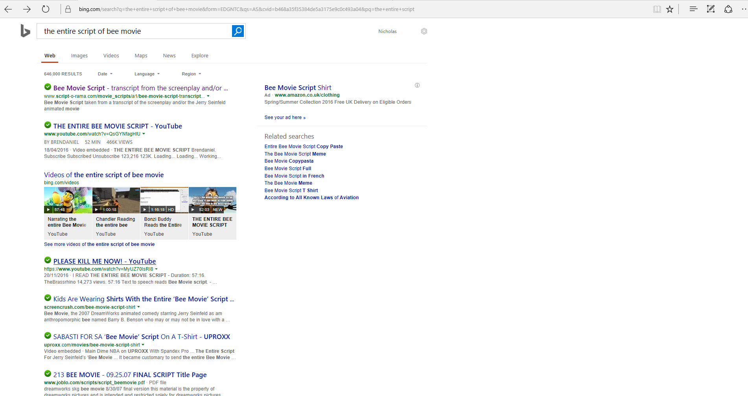Click ad info circle icon

[x=417, y=85]
